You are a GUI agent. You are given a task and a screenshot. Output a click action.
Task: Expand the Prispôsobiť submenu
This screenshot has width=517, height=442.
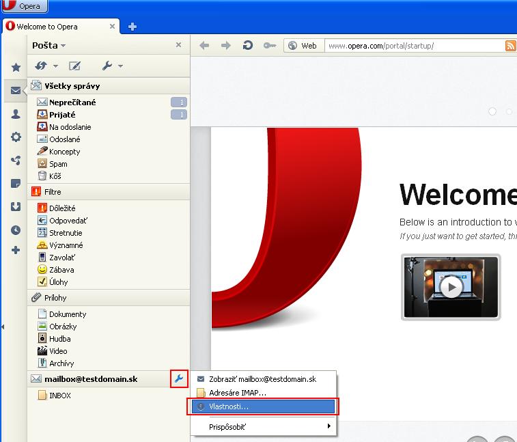(264, 427)
